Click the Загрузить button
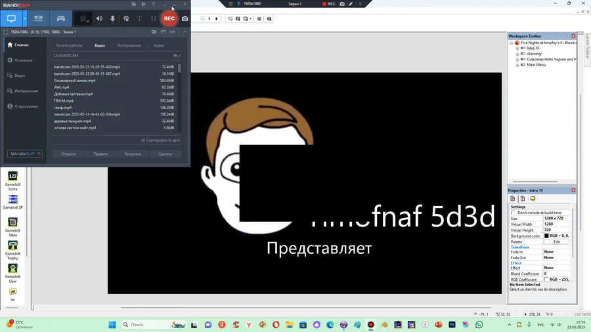The width and height of the screenshot is (591, 332). 133,154
